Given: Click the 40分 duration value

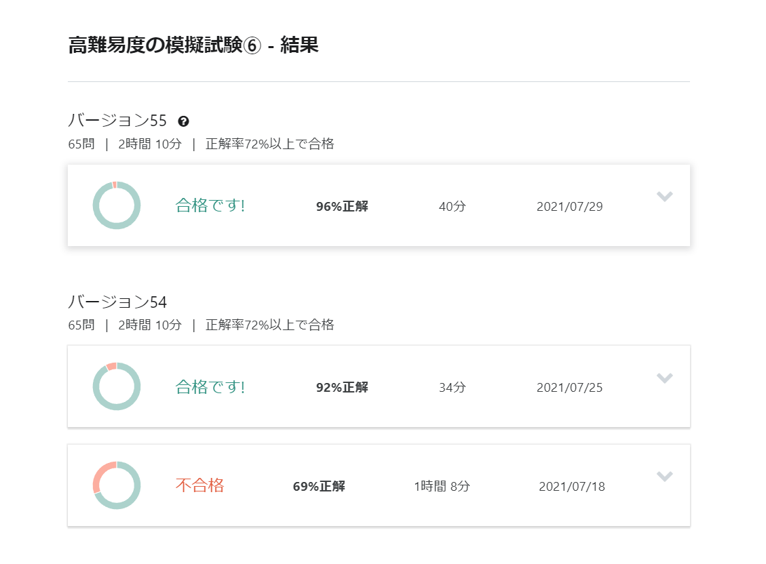Looking at the screenshot, I should pos(452,206).
